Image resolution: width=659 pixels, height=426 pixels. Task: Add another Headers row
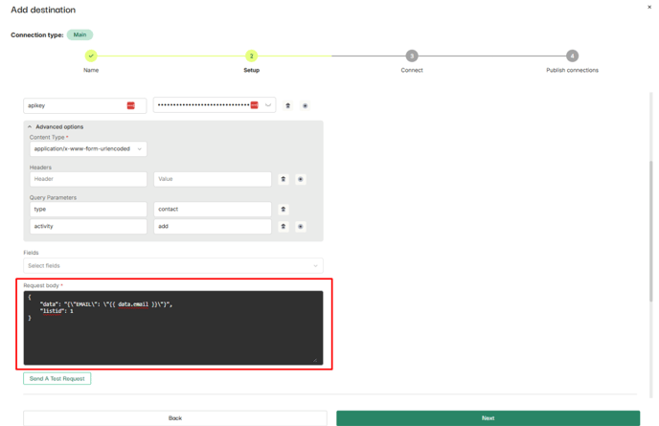pos(301,179)
